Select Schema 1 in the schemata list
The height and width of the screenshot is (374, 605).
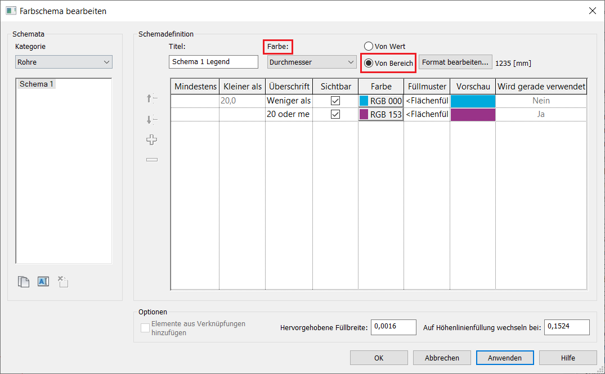click(37, 84)
